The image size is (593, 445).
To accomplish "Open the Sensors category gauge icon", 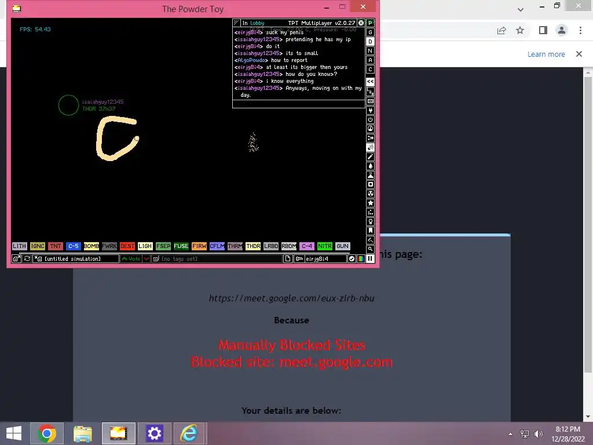I will (370, 129).
